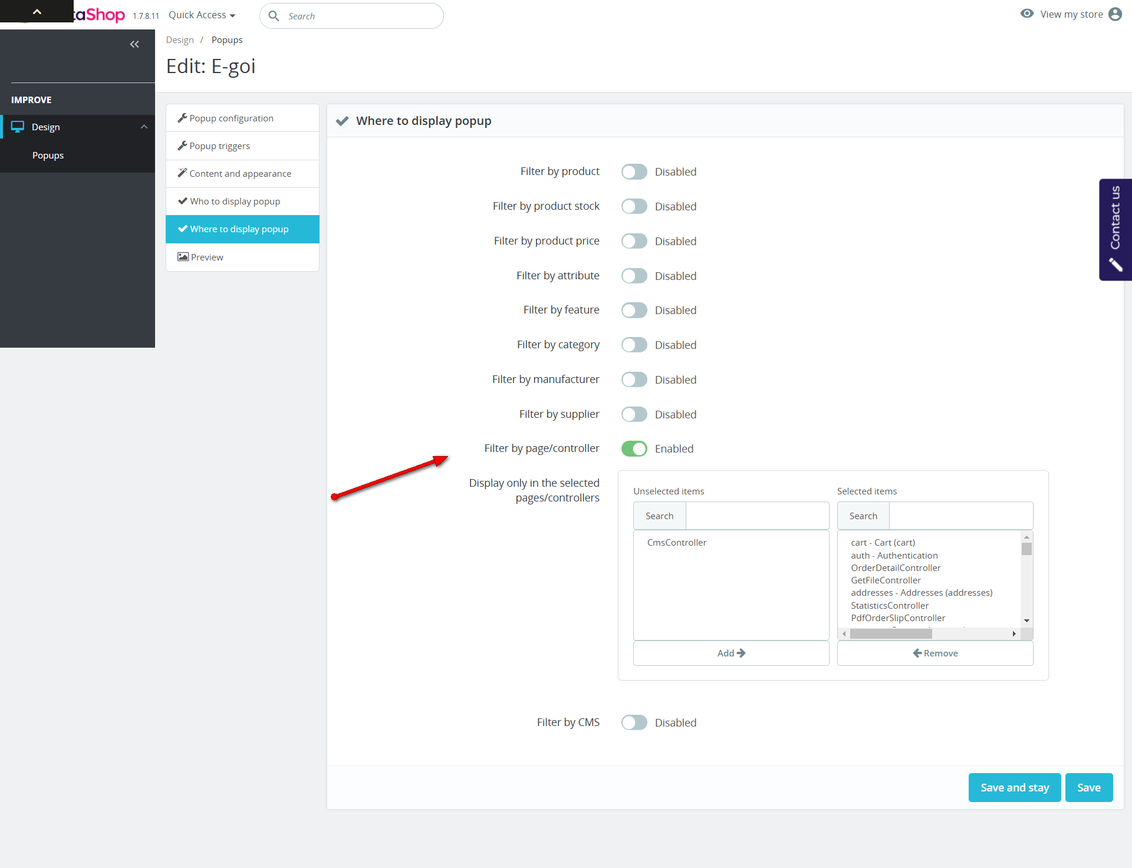Collapse the sidebar with double-chevron icon
Image resolution: width=1132 pixels, height=868 pixels.
[x=134, y=44]
